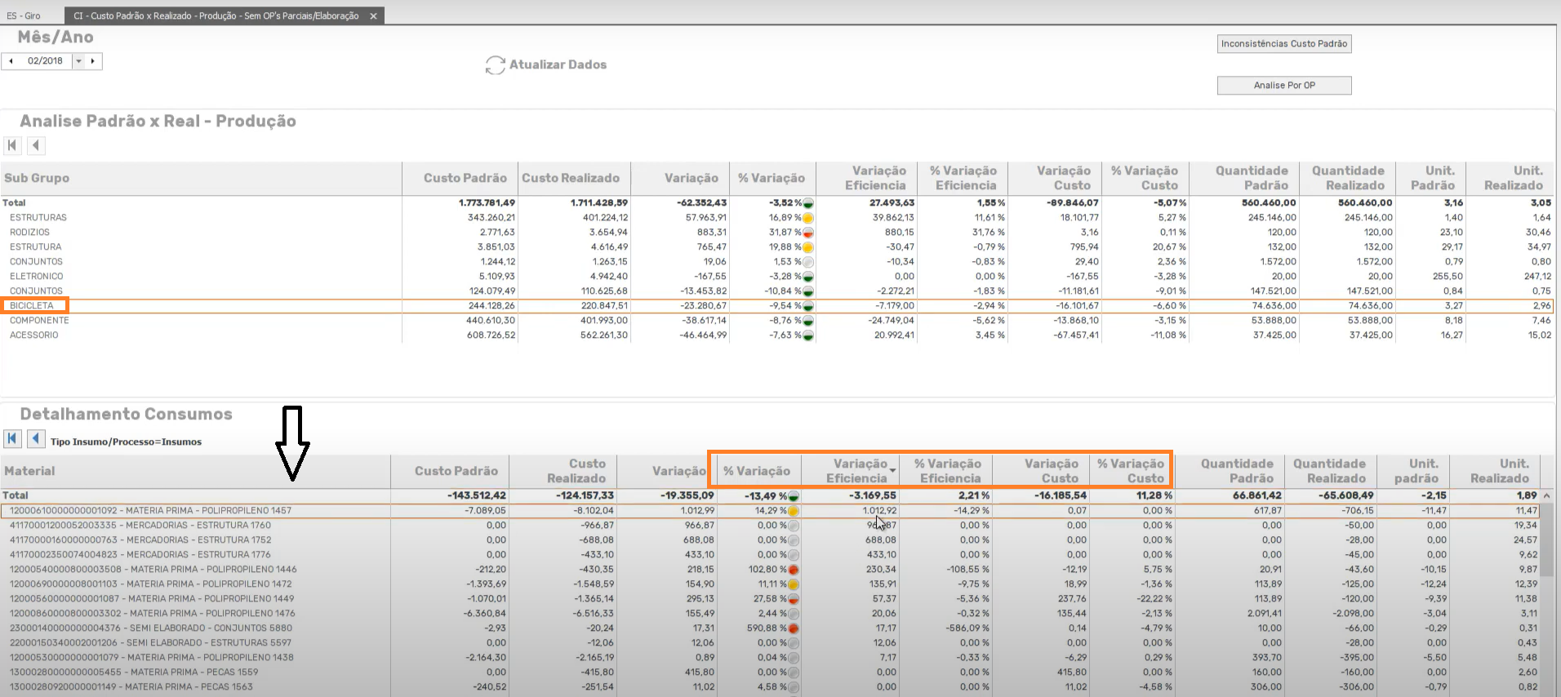Click the grey indicator next to 1,53 %
The width and height of the screenshot is (1561, 697).
coord(808,262)
